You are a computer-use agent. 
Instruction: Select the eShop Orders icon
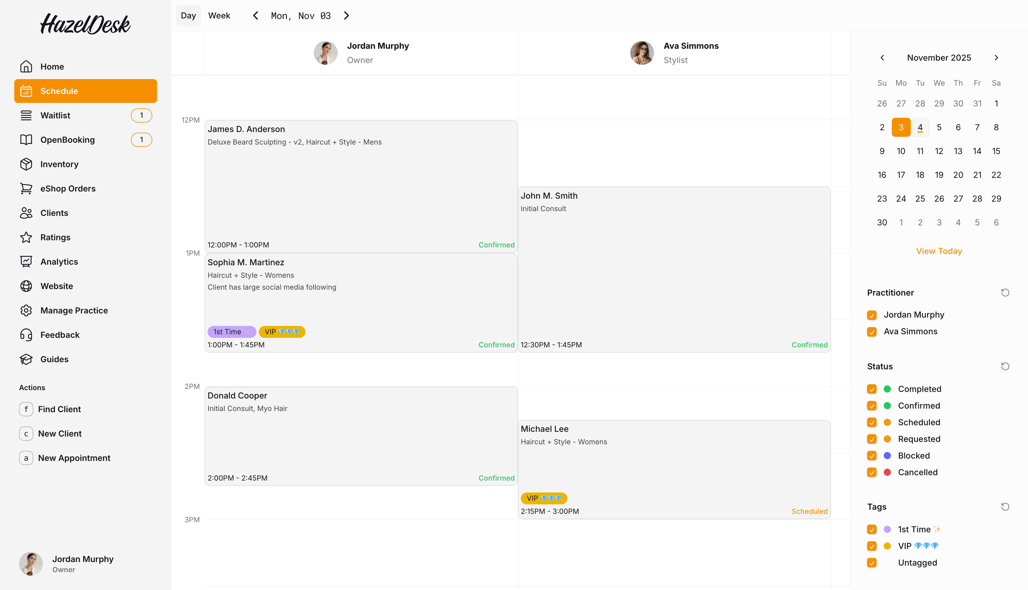coord(26,189)
